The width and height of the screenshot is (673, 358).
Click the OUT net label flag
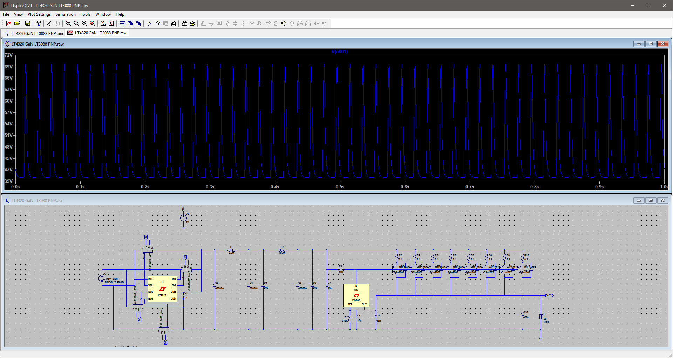click(x=549, y=295)
